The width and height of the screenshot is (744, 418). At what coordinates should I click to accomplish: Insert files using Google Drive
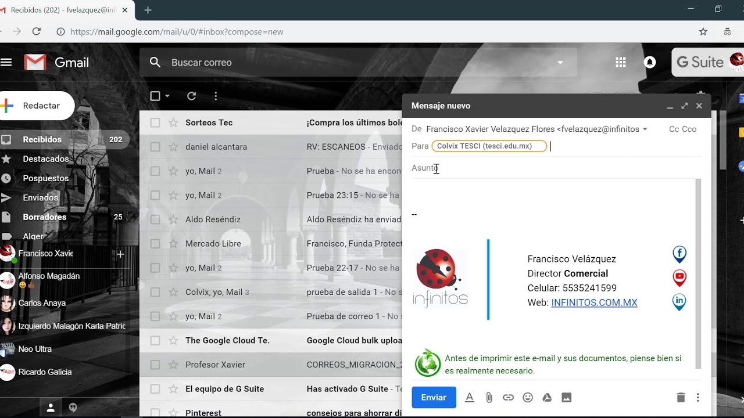(x=547, y=397)
